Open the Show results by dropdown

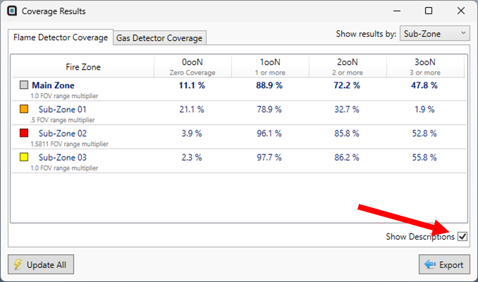pos(434,33)
